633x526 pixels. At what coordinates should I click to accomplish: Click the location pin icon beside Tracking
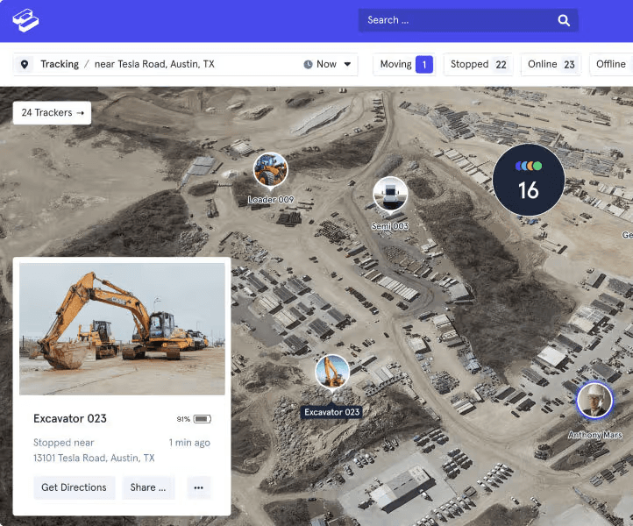point(25,65)
